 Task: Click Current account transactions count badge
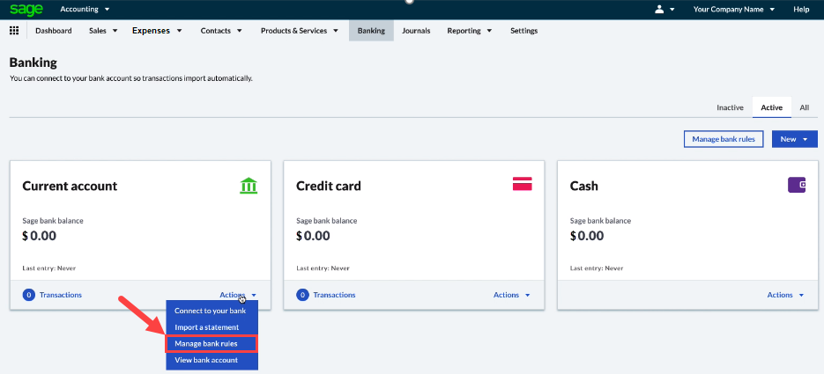click(28, 295)
